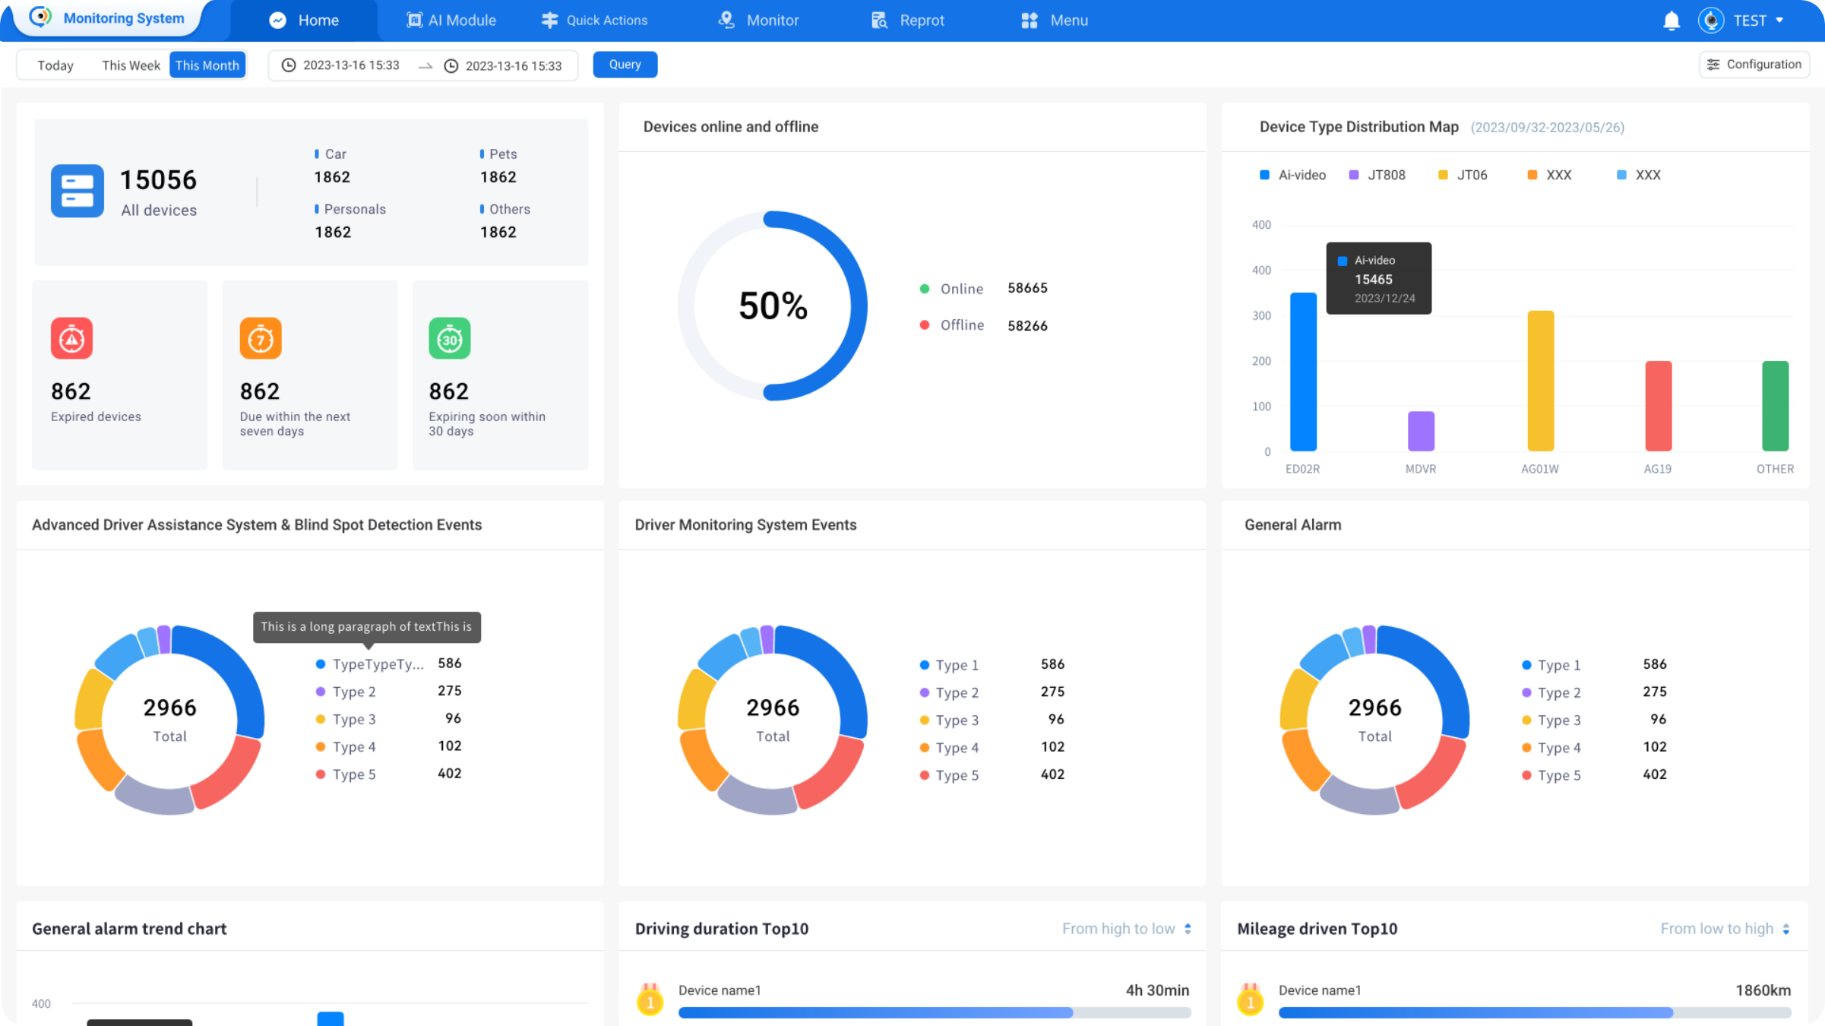Screen dimensions: 1825x1026
Task: Click the Monitoring System logo
Action: coord(106,17)
